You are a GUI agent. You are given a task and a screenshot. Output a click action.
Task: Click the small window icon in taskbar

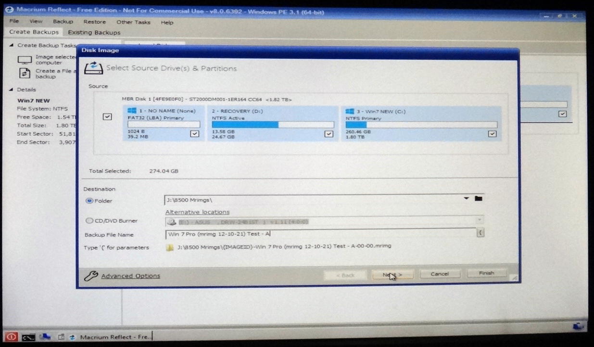click(x=62, y=337)
